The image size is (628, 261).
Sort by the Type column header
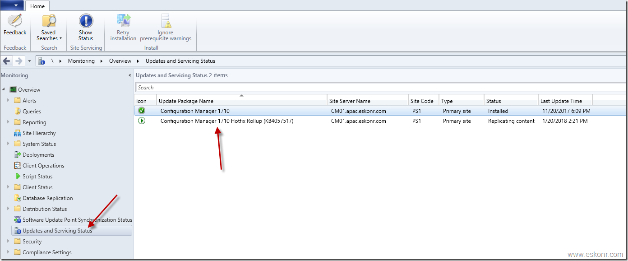[462, 101]
